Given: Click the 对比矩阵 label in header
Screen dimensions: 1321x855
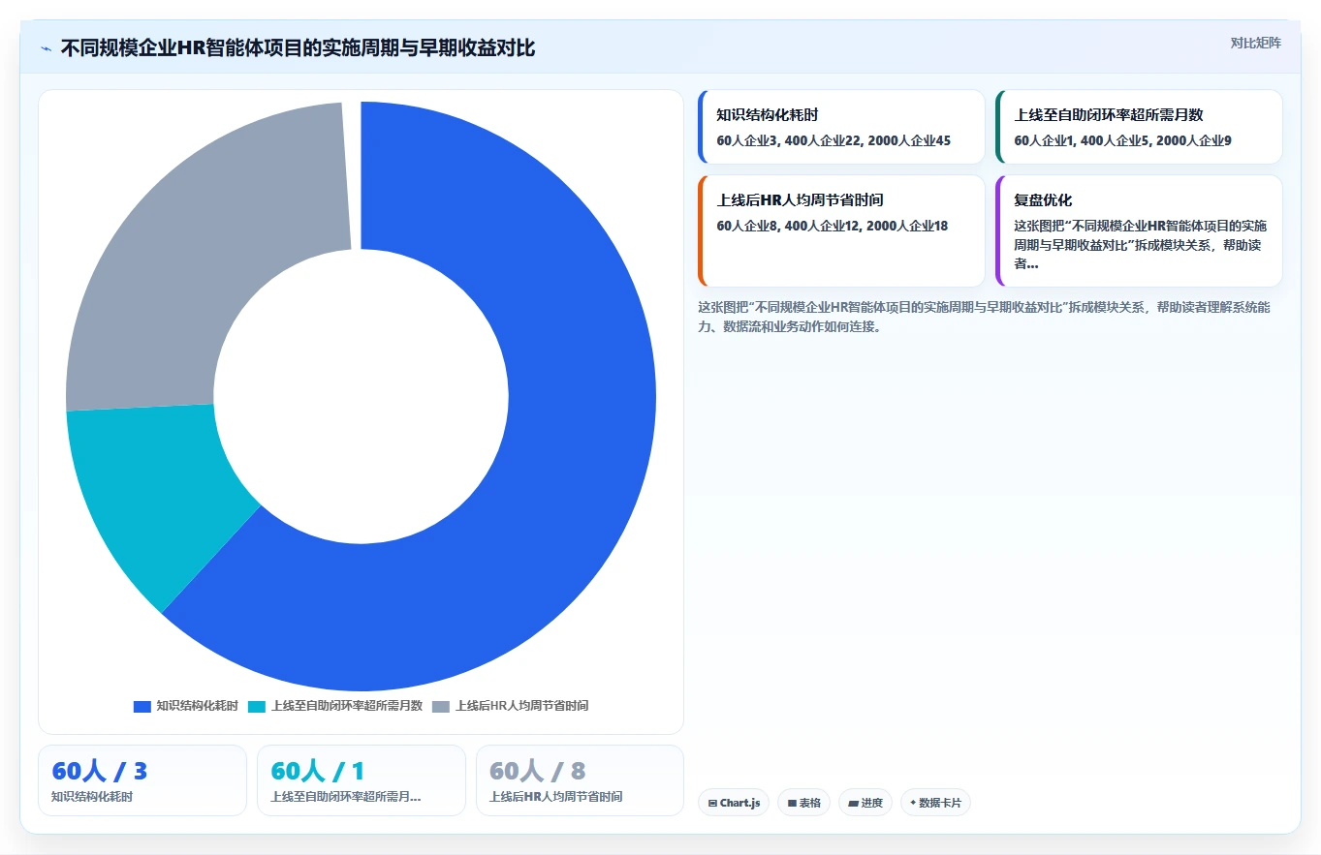Looking at the screenshot, I should 1255,43.
